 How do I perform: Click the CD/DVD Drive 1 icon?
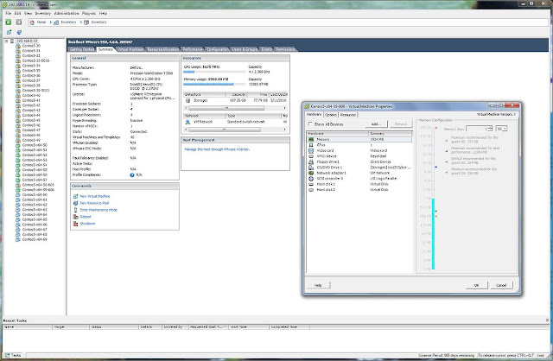(311, 168)
